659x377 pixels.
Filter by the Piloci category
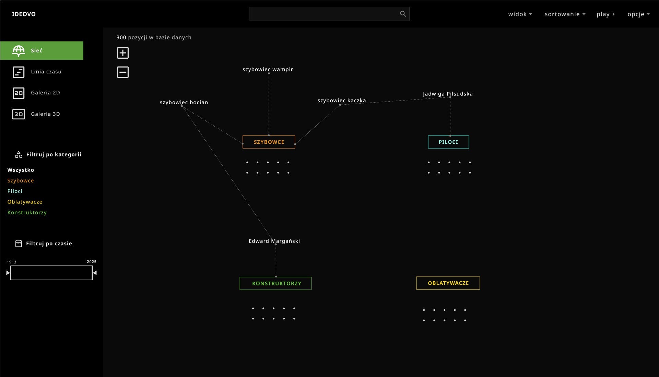click(15, 191)
